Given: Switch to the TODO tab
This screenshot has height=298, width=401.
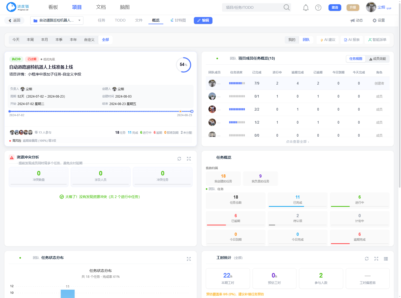Looking at the screenshot, I should pyautogui.click(x=120, y=20).
